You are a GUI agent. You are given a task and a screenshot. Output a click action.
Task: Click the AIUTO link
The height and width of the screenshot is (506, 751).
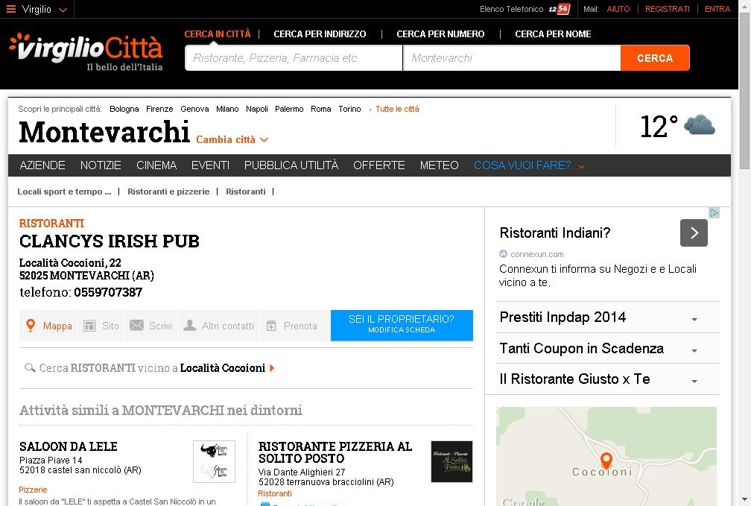click(618, 9)
